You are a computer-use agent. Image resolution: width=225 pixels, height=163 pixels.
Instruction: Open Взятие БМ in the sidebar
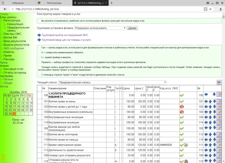pos(10,38)
